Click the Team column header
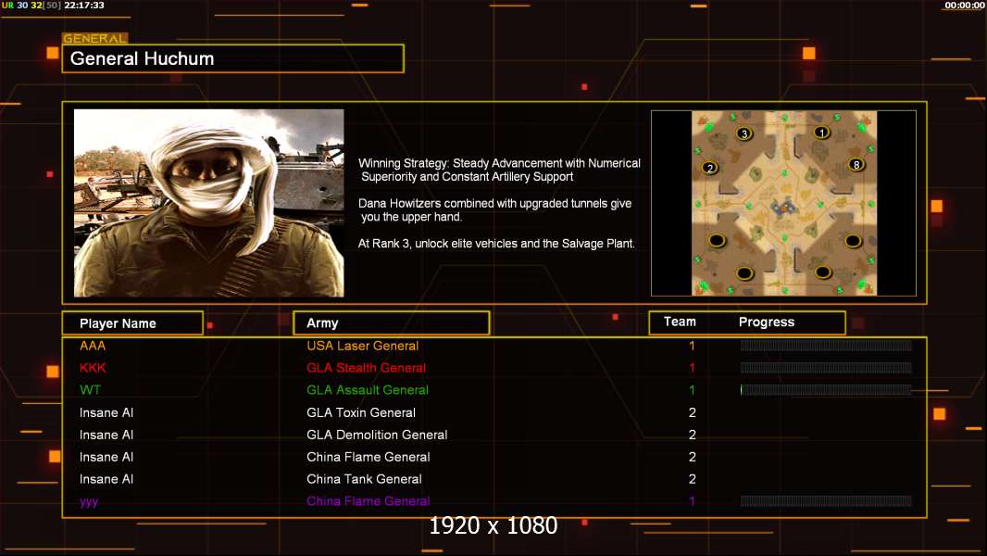 [680, 322]
